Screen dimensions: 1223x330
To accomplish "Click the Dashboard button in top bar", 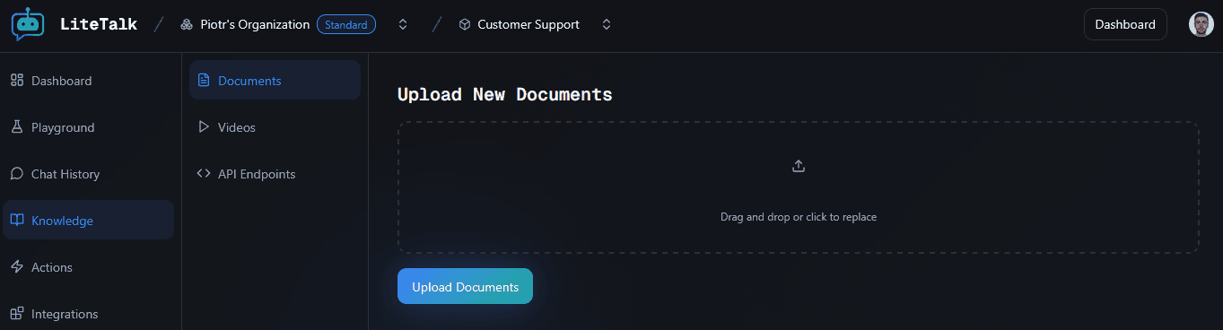I will pyautogui.click(x=1125, y=24).
